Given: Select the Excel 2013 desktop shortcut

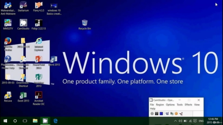Looking at the screenshot, I should 23,97.
